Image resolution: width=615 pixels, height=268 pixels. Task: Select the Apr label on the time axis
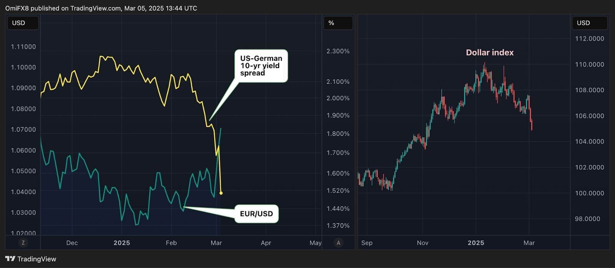266,243
